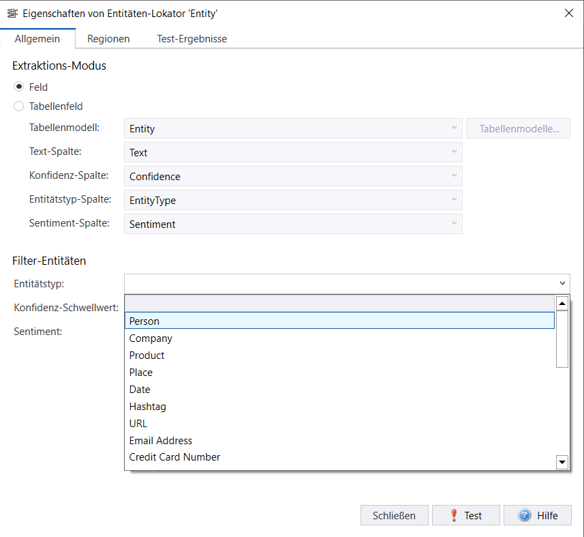Select Place entity type option
584x537 pixels.
point(141,373)
